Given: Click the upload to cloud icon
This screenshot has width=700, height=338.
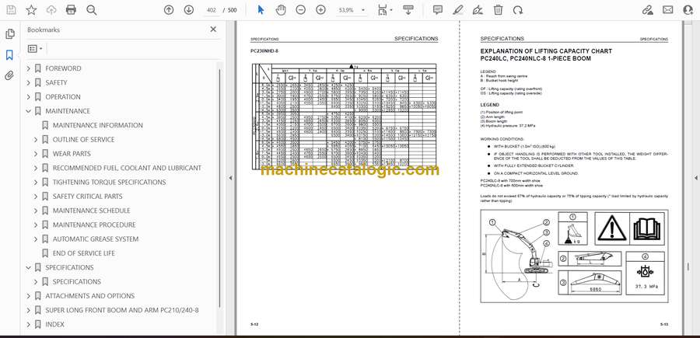Looking at the screenshot, I should pyautogui.click(x=51, y=10).
